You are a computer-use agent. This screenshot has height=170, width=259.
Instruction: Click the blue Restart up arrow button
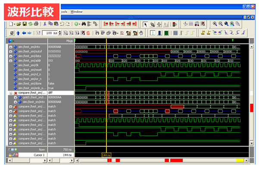(x=18, y=33)
